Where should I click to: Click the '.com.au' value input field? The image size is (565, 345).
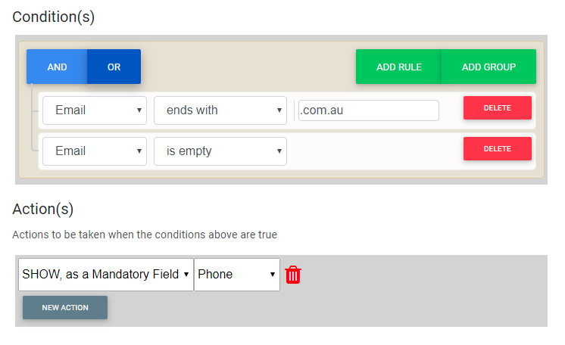pyautogui.click(x=369, y=110)
